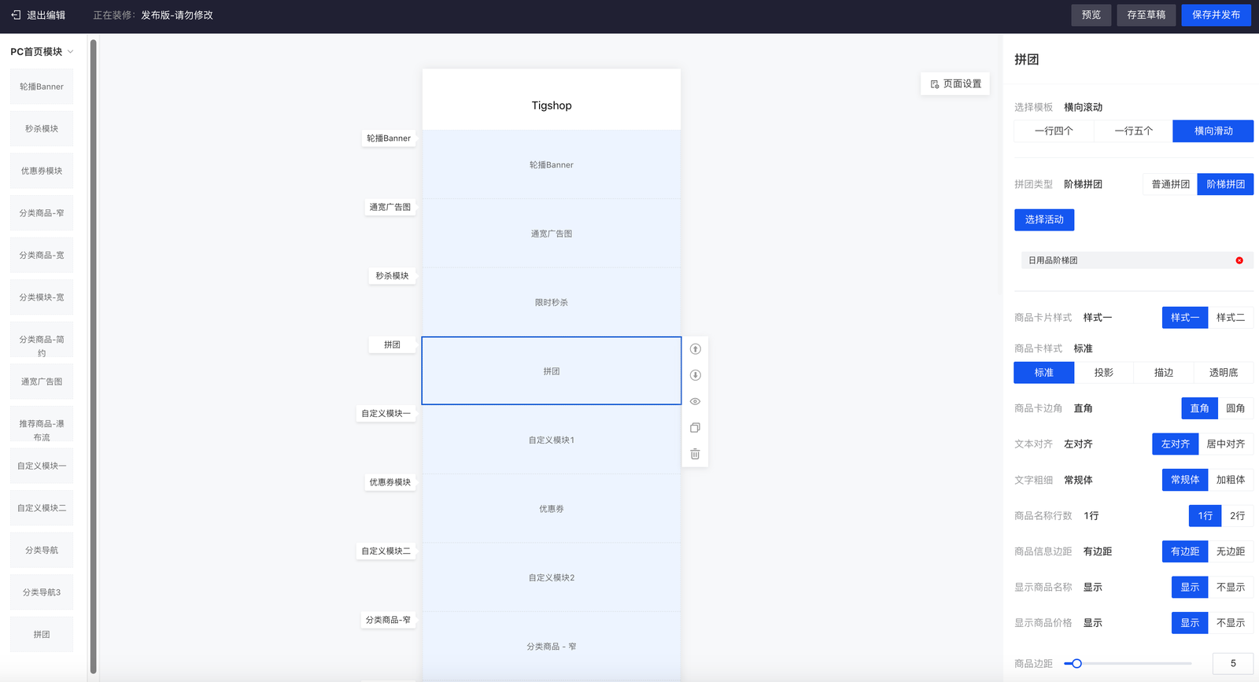Move the 拼团 module down with arrow icon
The width and height of the screenshot is (1259, 682).
[x=695, y=375]
